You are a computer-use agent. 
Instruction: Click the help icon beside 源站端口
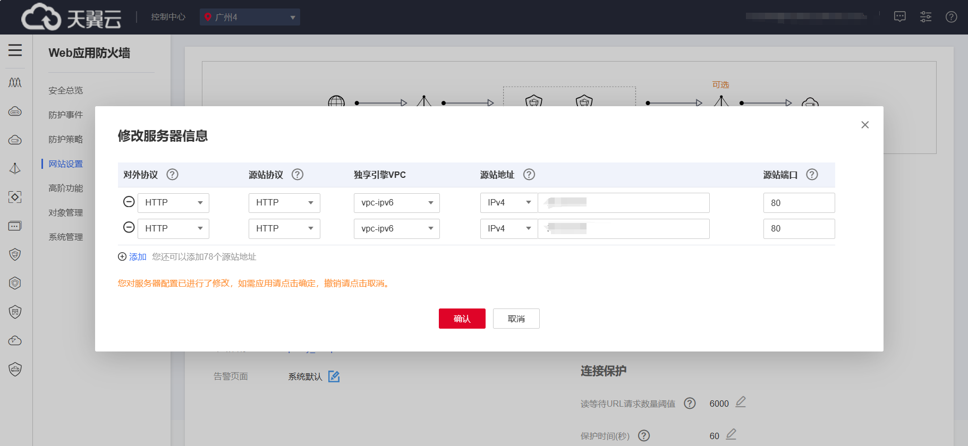(812, 175)
